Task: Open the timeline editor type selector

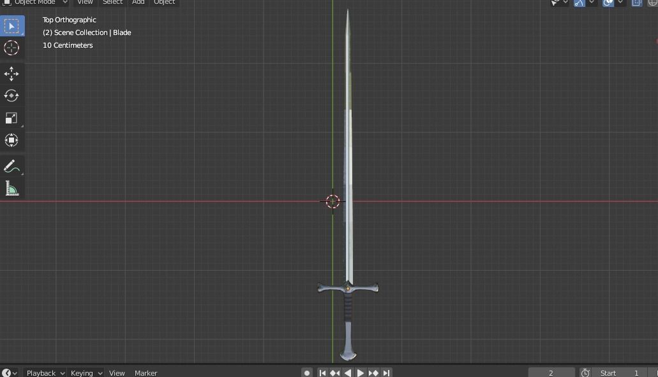Action: (9, 373)
